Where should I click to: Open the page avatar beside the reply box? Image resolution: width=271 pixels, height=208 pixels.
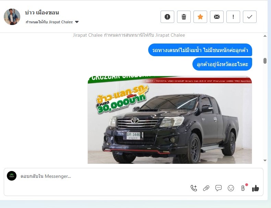[12, 176]
